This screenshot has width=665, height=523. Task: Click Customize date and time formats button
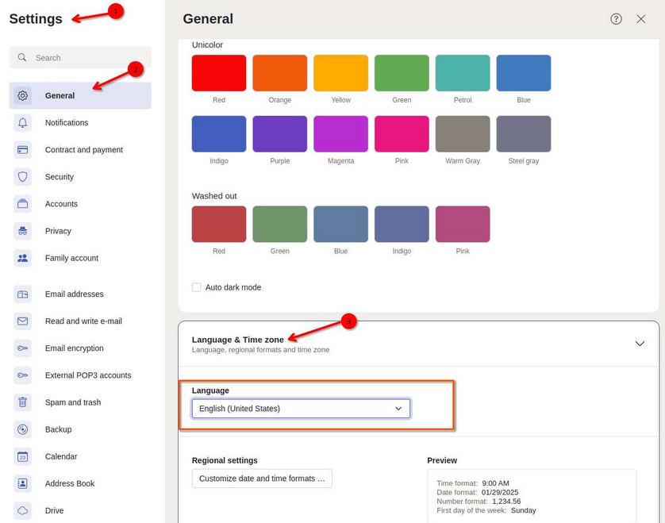coord(262,479)
